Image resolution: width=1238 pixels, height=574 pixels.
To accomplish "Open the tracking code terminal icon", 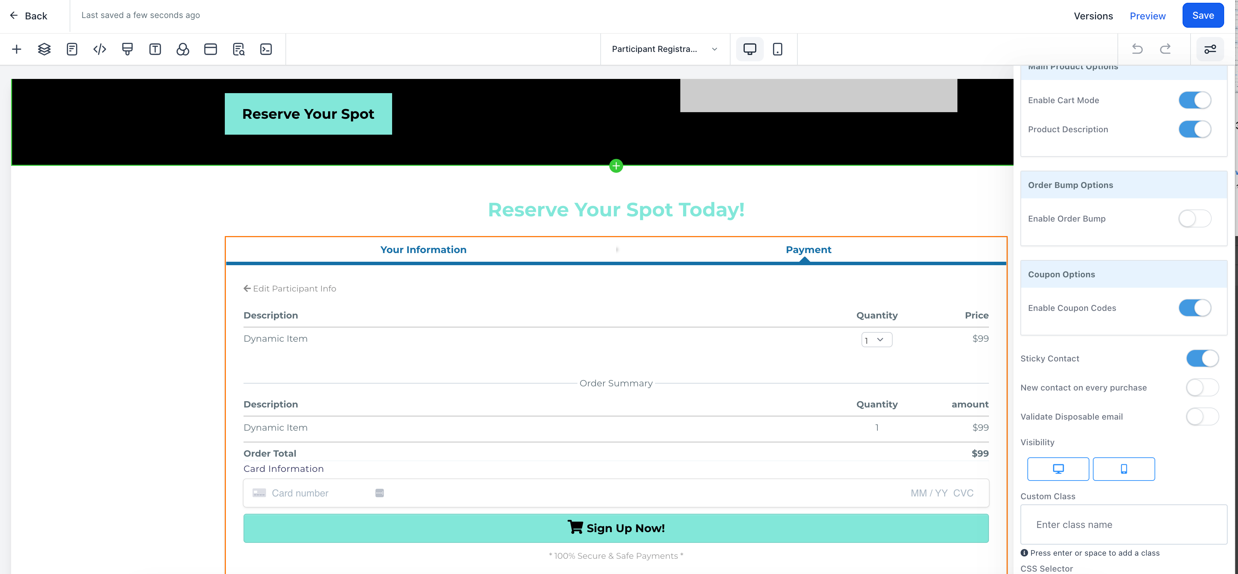I will pos(266,49).
